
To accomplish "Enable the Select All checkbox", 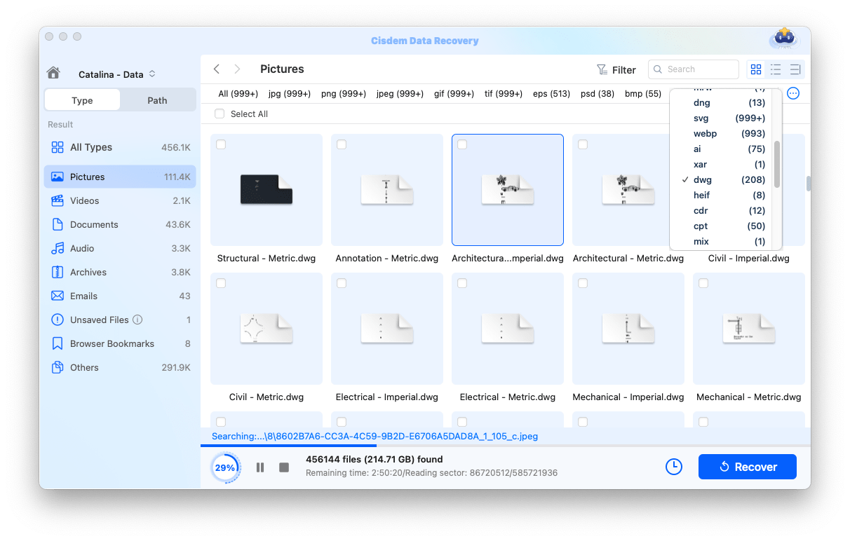I will click(x=220, y=113).
